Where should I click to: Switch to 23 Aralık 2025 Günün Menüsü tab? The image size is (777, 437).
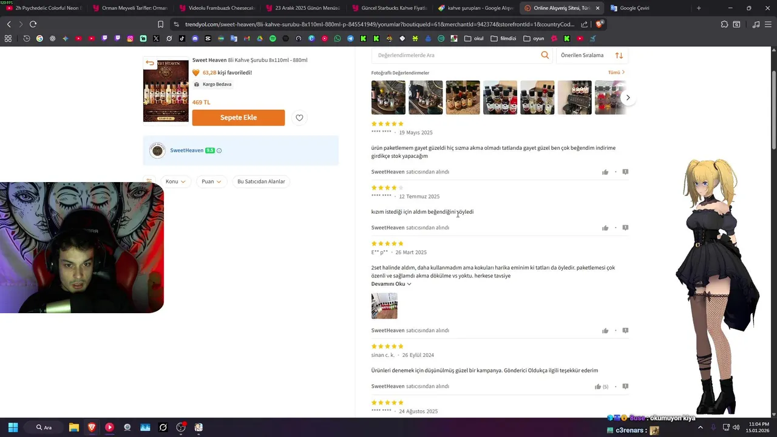303,8
